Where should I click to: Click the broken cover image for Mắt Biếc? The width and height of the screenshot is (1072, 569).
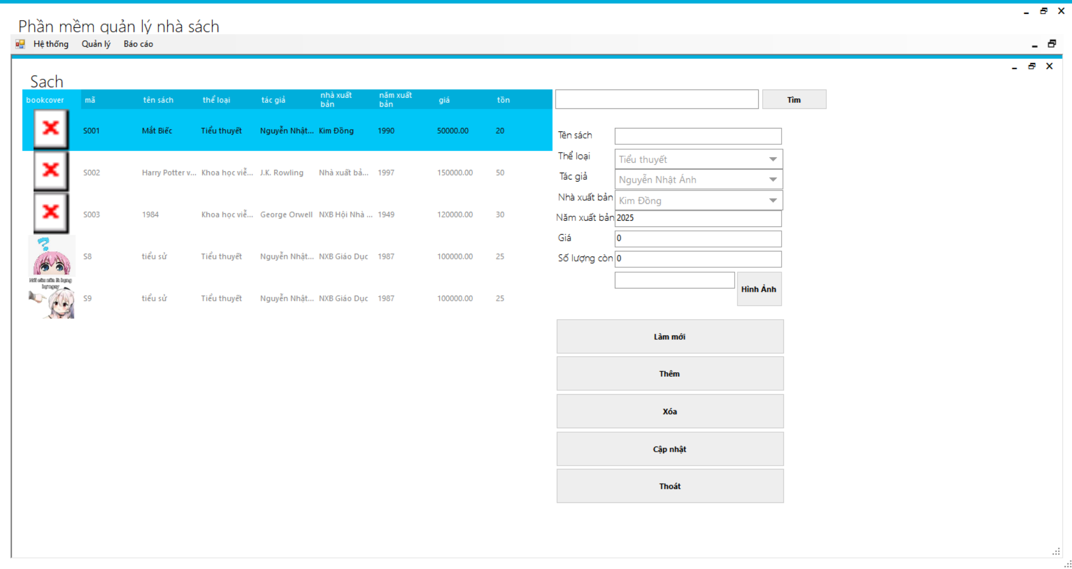(51, 129)
